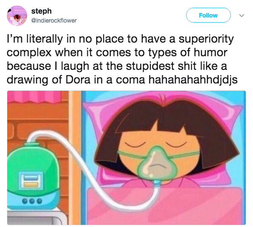Click the pink blanket covering Dora
253x227 pixels.
point(166,207)
